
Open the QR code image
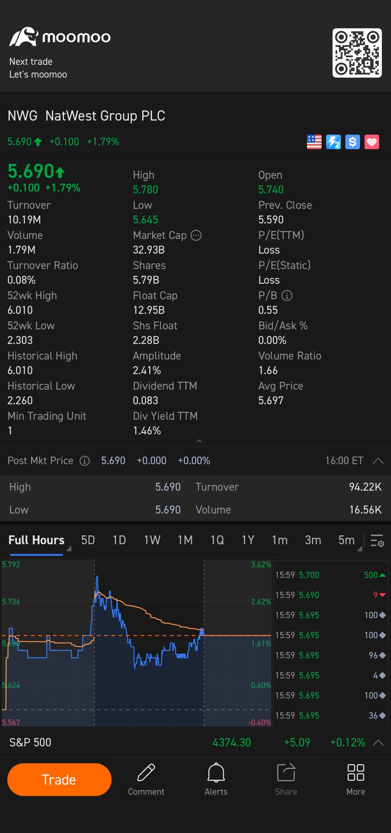(x=357, y=53)
